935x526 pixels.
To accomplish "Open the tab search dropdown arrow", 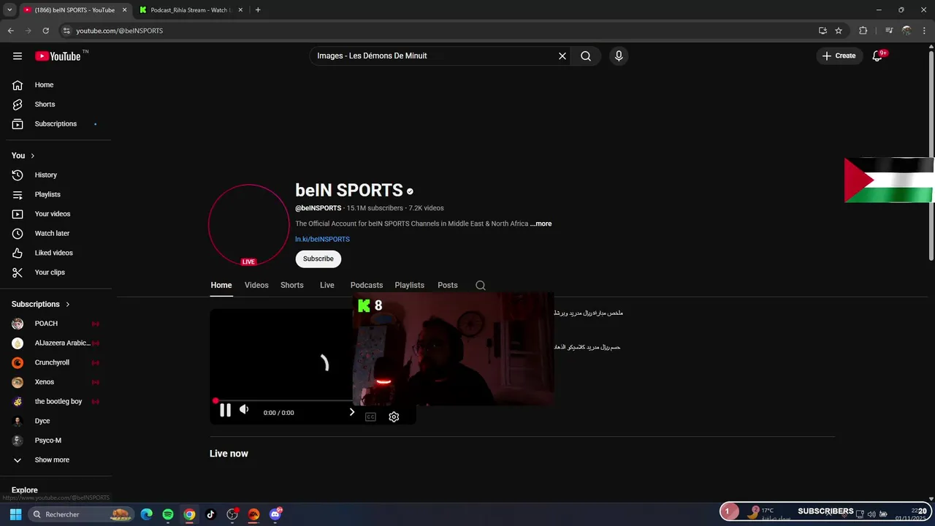I will coord(9,10).
